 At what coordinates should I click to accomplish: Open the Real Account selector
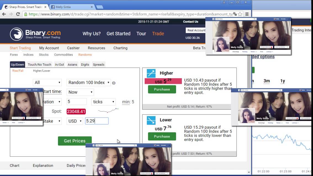click(x=196, y=30)
